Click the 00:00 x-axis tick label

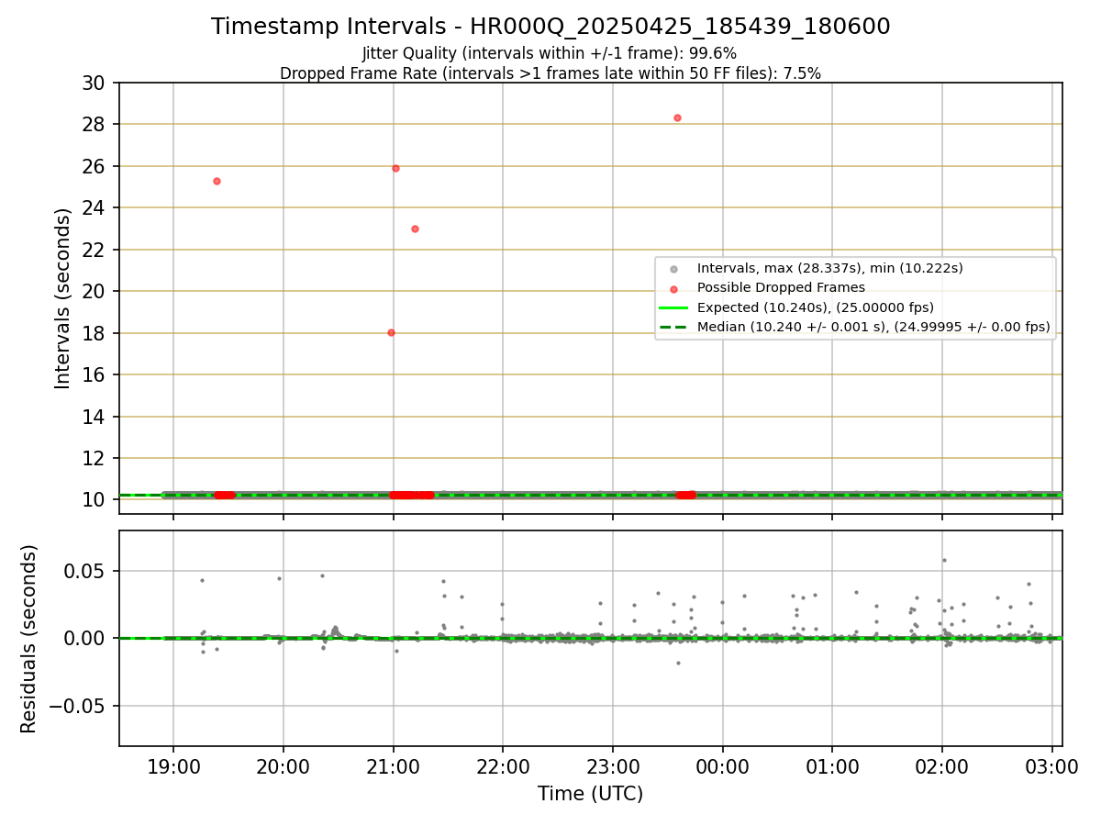[723, 767]
